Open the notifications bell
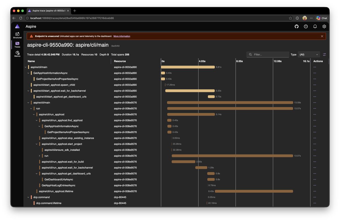340x221 pixels. tap(315, 26)
